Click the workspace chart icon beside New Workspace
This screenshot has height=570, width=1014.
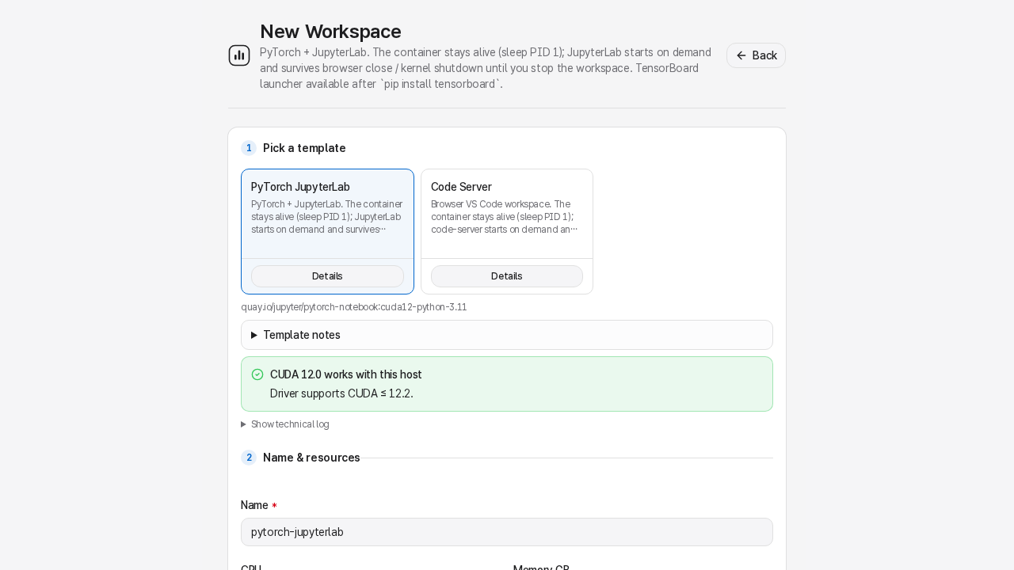tap(239, 55)
